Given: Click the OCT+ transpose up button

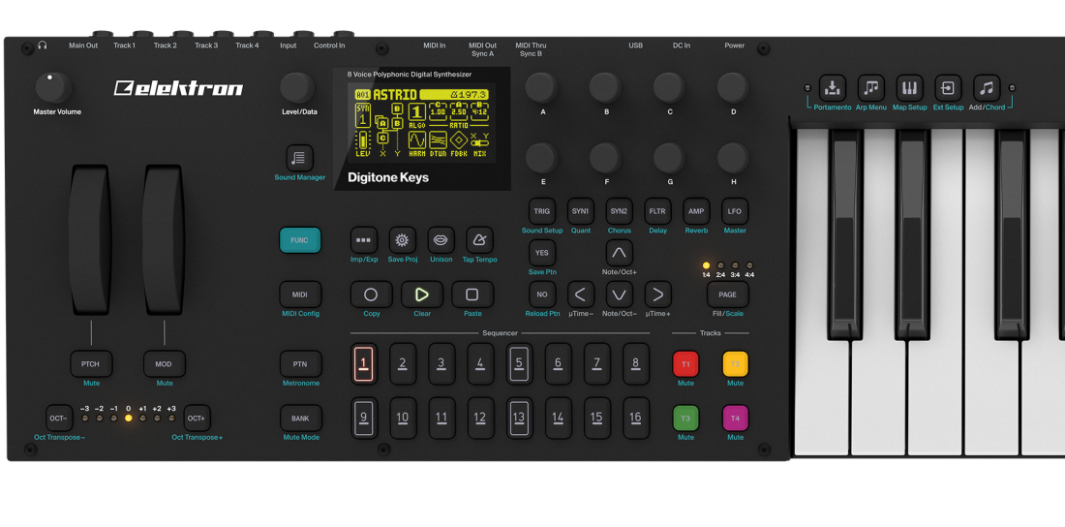Looking at the screenshot, I should (197, 418).
